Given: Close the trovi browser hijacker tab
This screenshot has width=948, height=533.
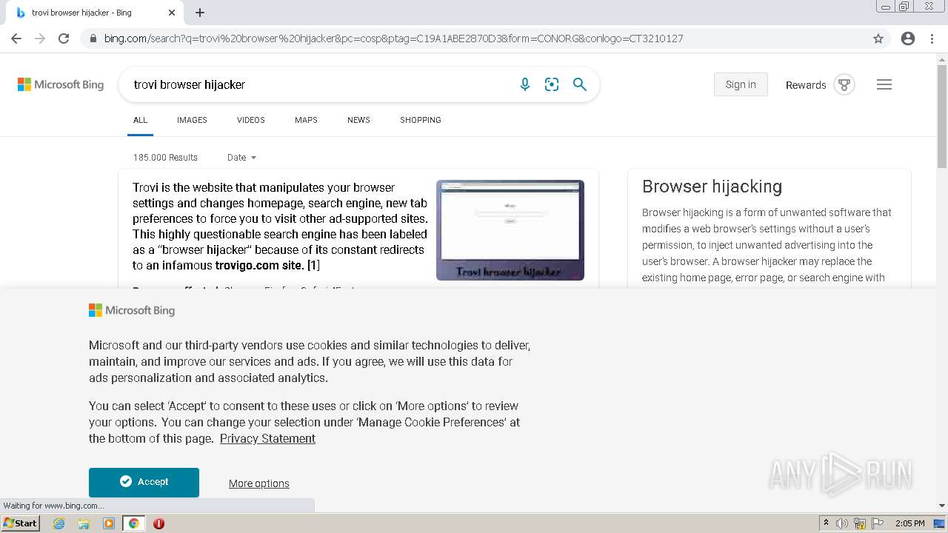Looking at the screenshot, I should 172,13.
